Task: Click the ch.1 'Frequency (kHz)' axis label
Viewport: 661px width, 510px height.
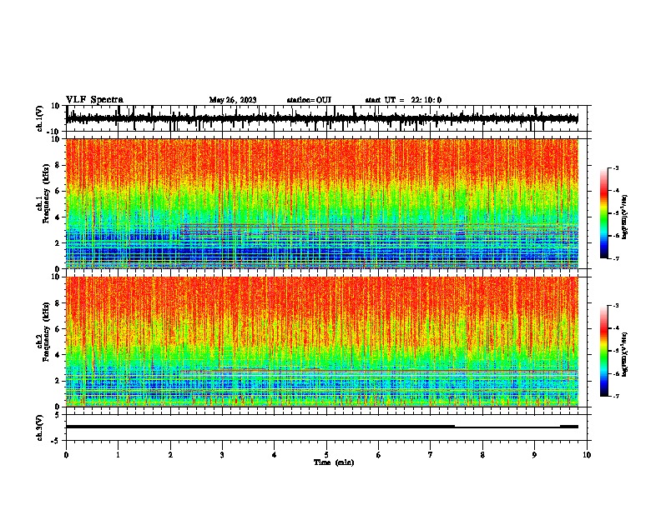Action: coord(46,194)
